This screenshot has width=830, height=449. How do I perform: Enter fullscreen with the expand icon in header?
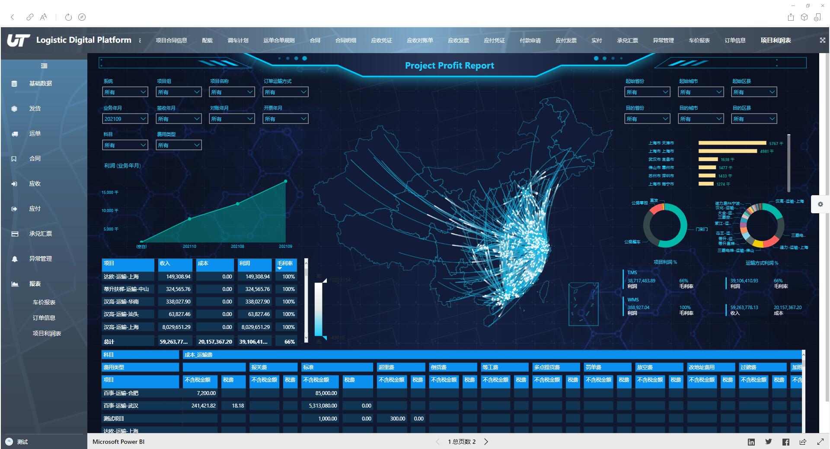822,40
